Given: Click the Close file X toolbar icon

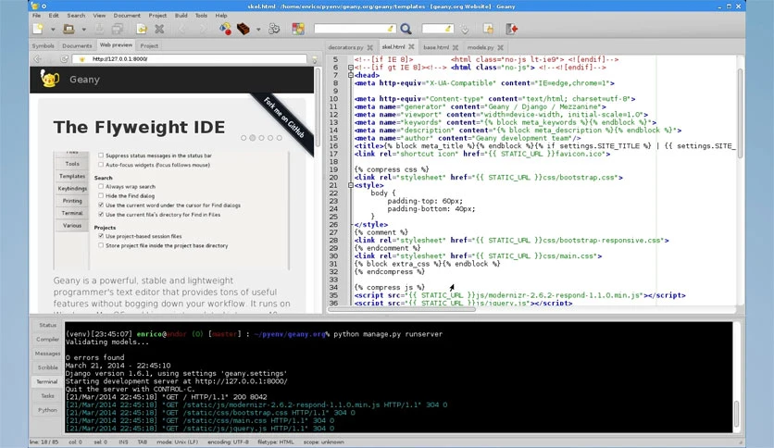Looking at the screenshot, I should tap(159, 29).
